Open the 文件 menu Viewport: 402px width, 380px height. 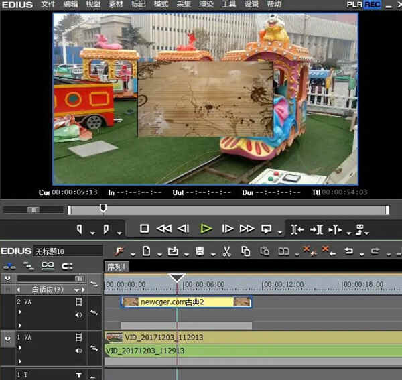pos(48,5)
